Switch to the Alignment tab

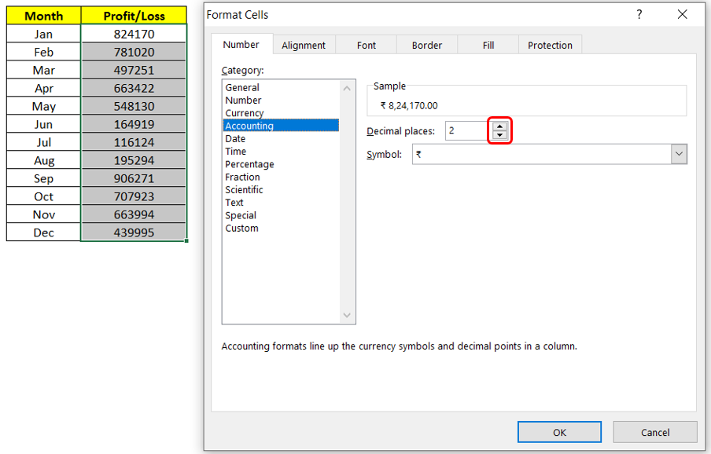304,45
